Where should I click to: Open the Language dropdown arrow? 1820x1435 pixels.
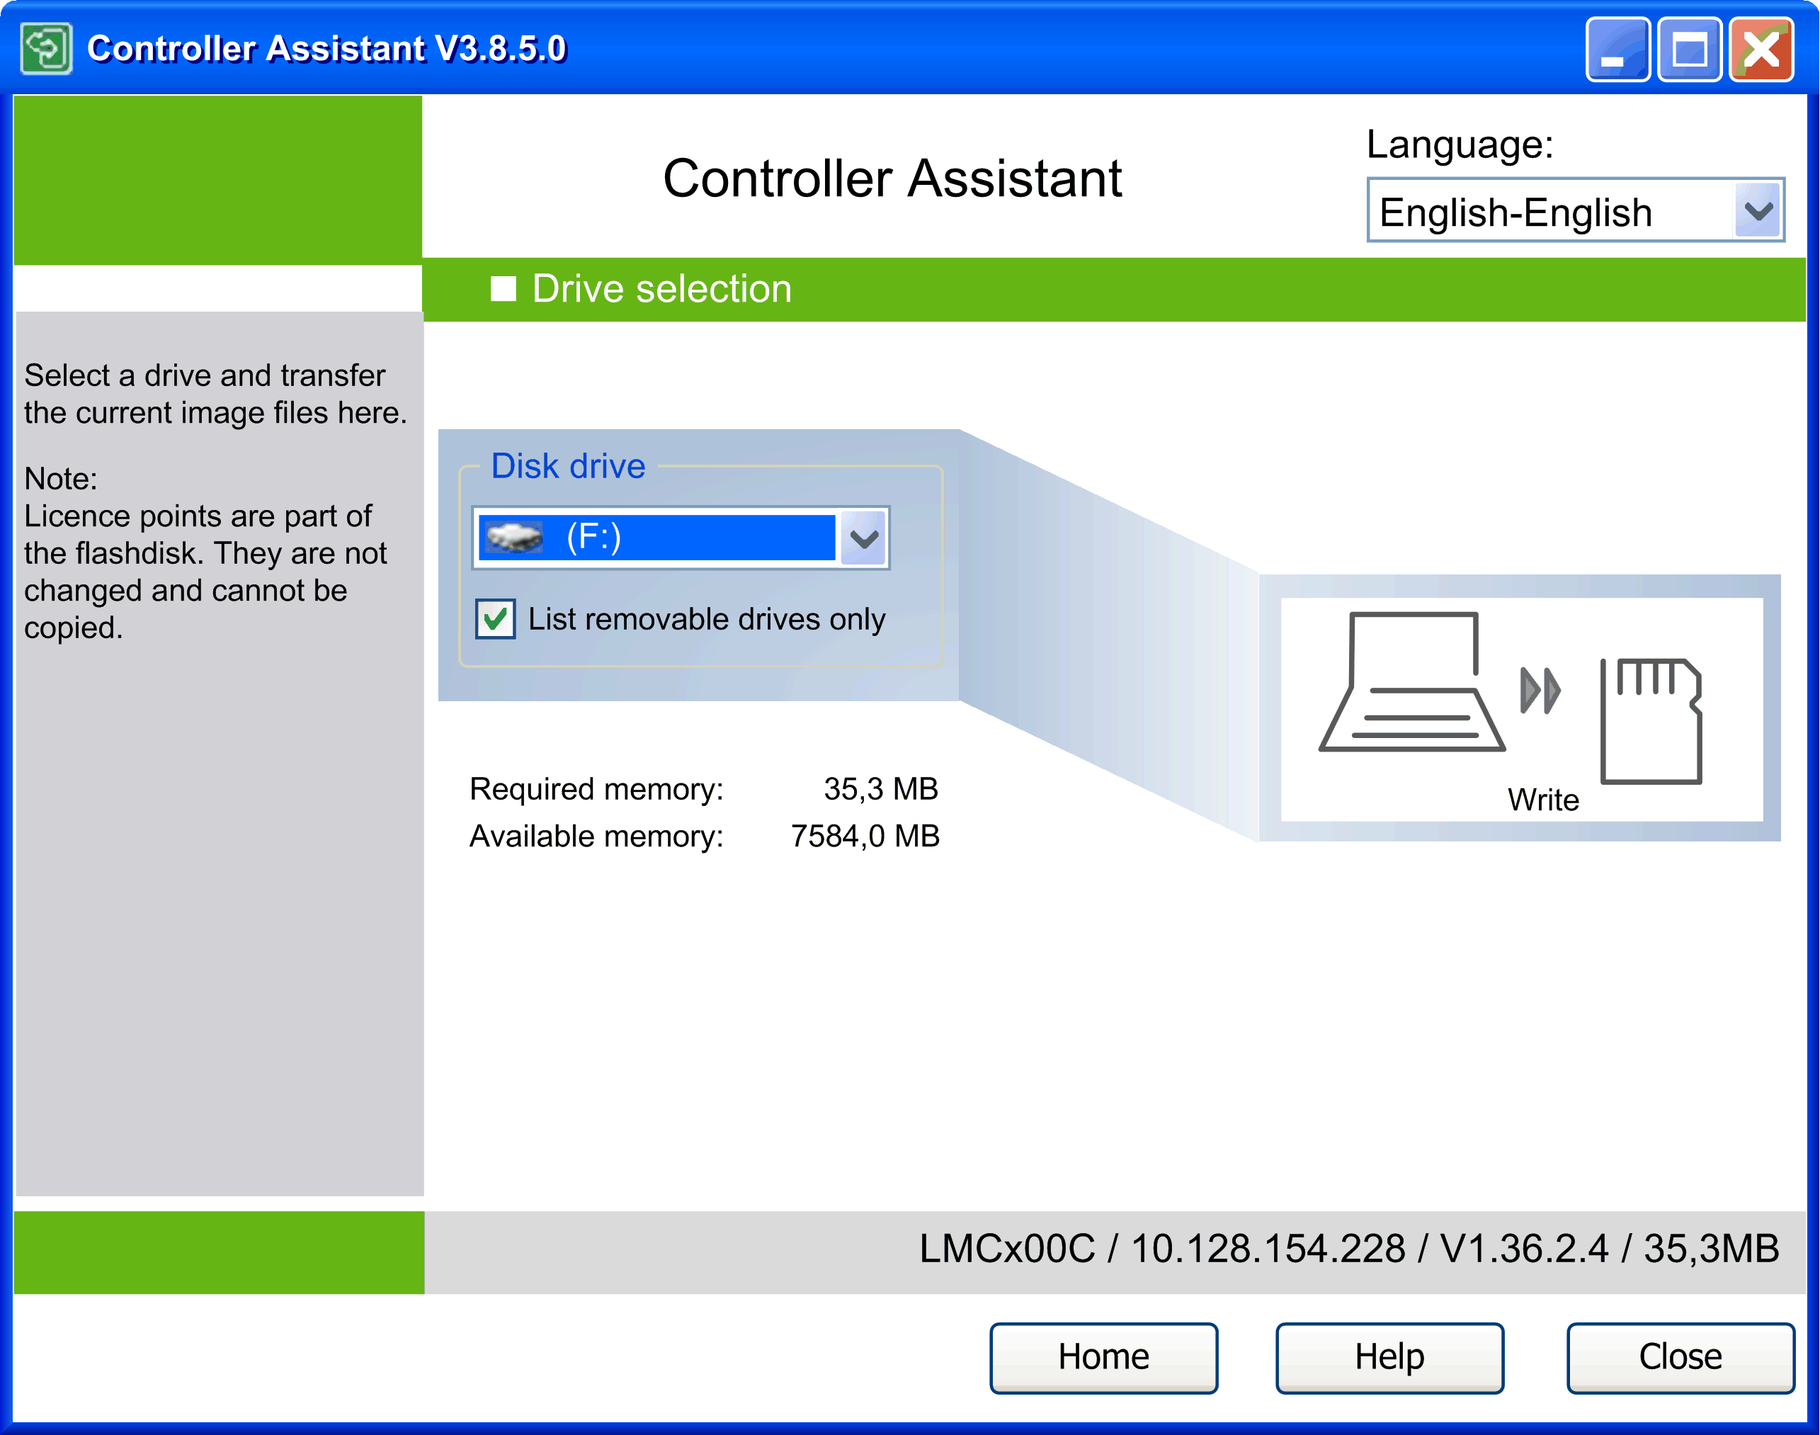(1758, 210)
